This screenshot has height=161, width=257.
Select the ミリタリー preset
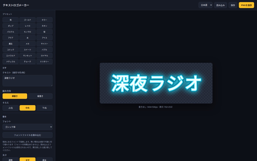coord(44,61)
